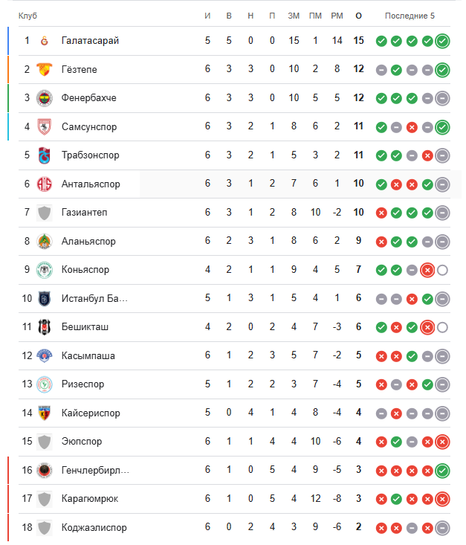Click the Коньяспор team crest
Viewport: 466px width, 545px height.
(x=44, y=270)
